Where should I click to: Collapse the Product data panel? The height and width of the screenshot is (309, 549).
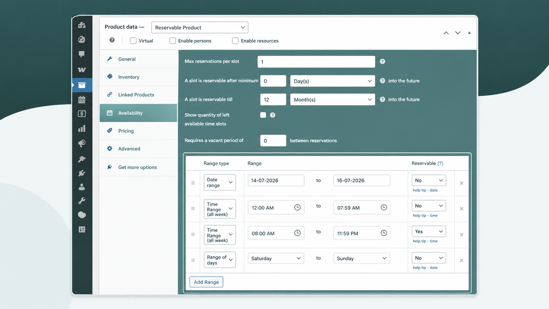(469, 33)
